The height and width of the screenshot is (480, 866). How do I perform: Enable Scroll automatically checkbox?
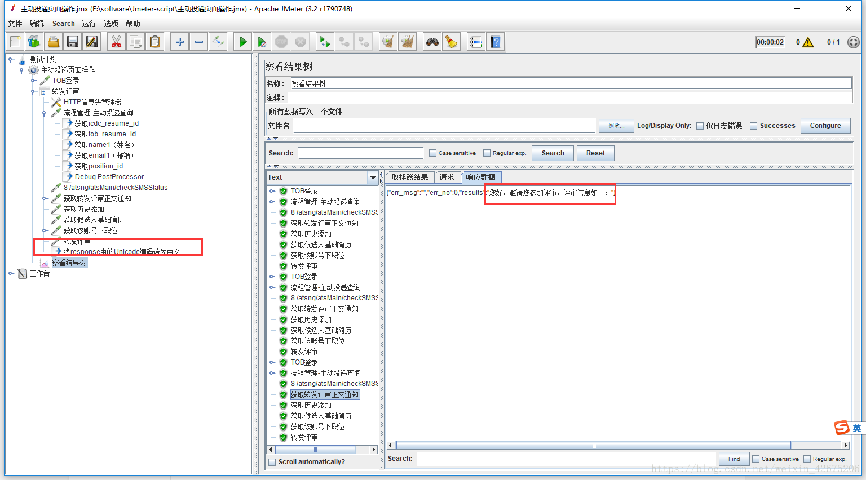[x=272, y=462]
